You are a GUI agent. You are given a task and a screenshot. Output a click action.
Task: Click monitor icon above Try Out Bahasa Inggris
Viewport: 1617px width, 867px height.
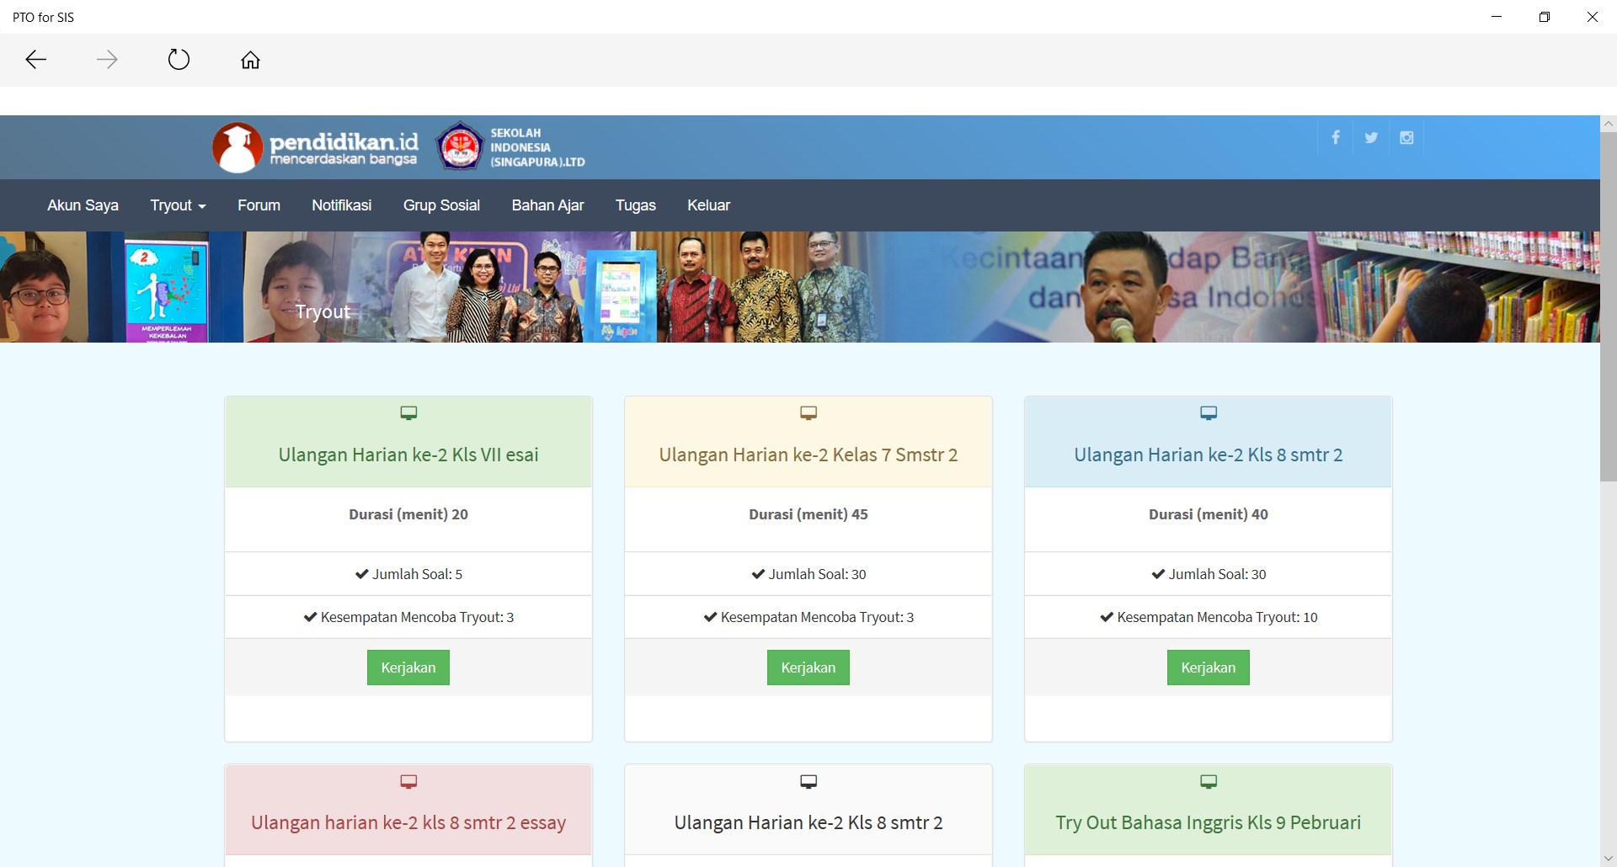(1209, 781)
